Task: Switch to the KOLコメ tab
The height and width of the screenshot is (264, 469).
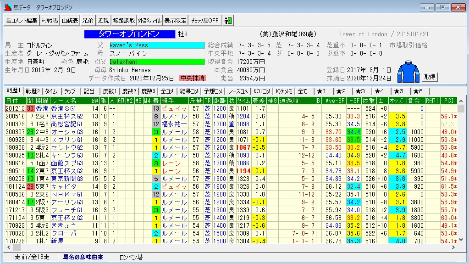Action: click(262, 91)
